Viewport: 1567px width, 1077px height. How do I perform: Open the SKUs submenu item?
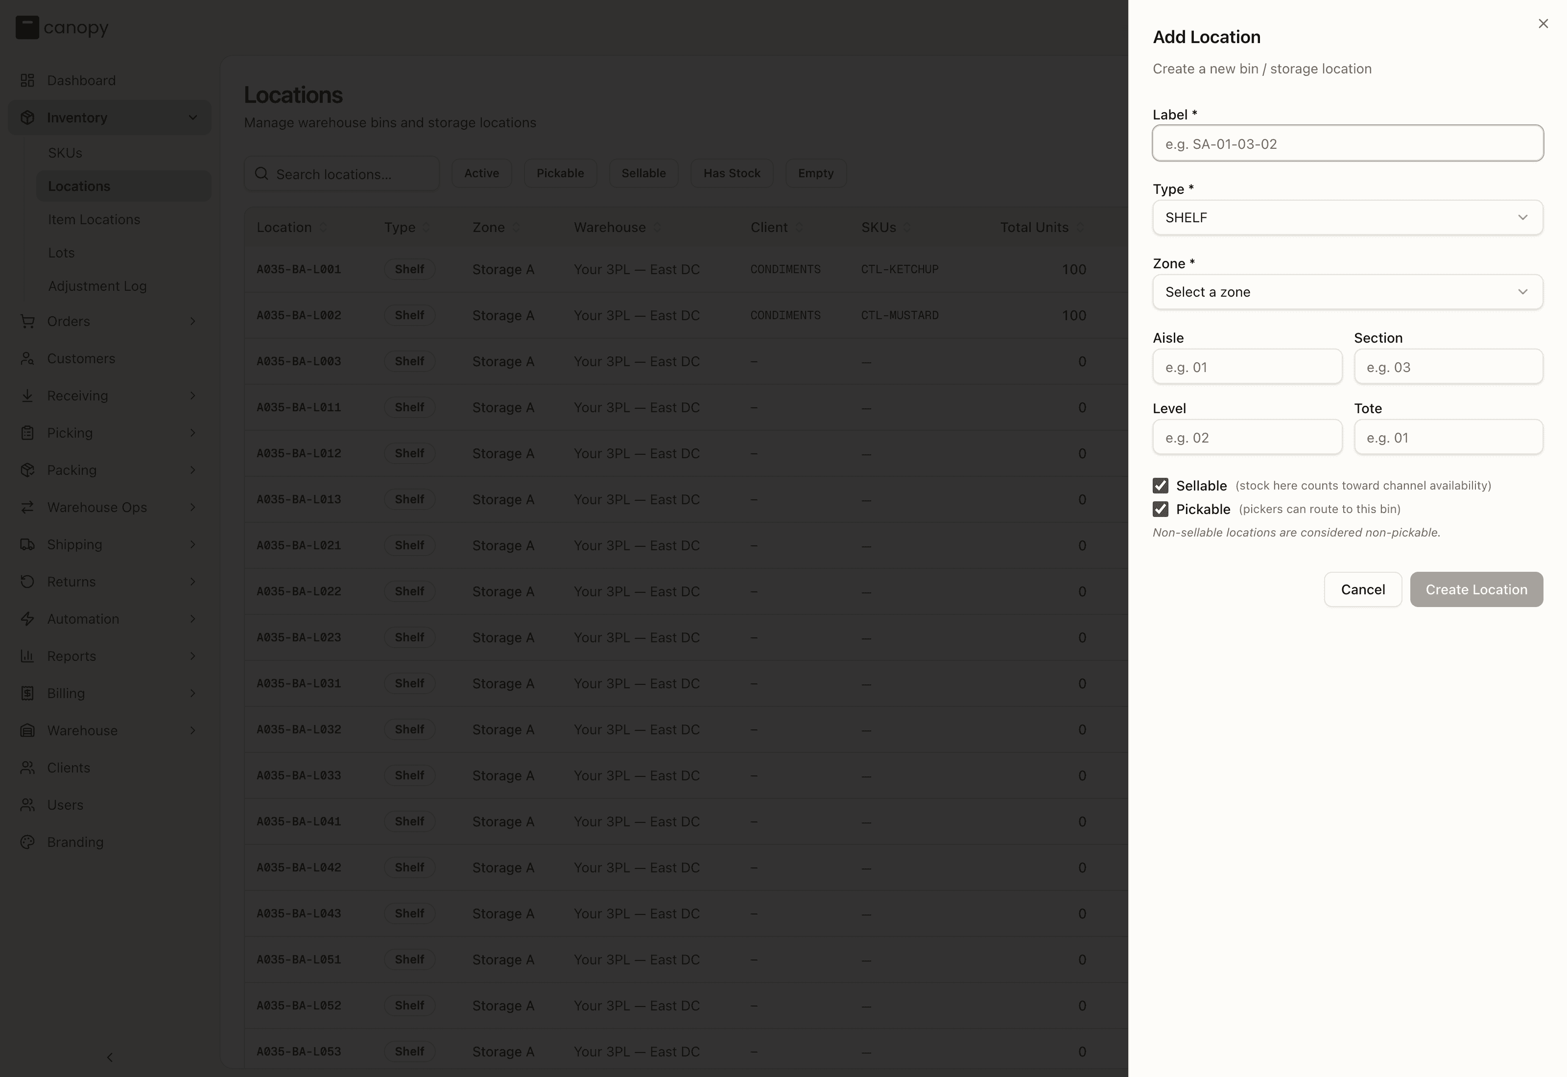click(x=123, y=153)
